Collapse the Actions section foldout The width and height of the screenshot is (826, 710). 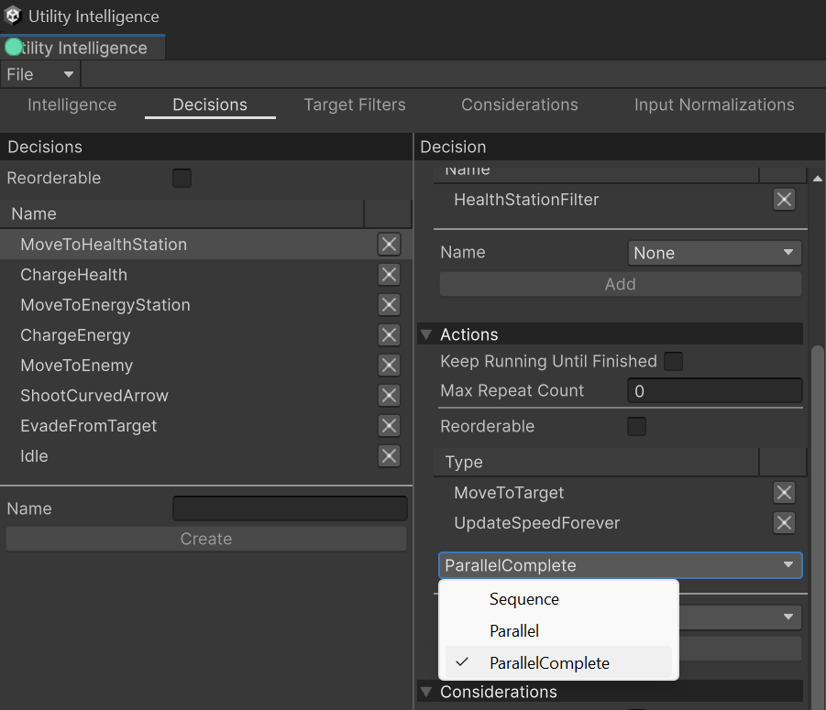pyautogui.click(x=426, y=334)
